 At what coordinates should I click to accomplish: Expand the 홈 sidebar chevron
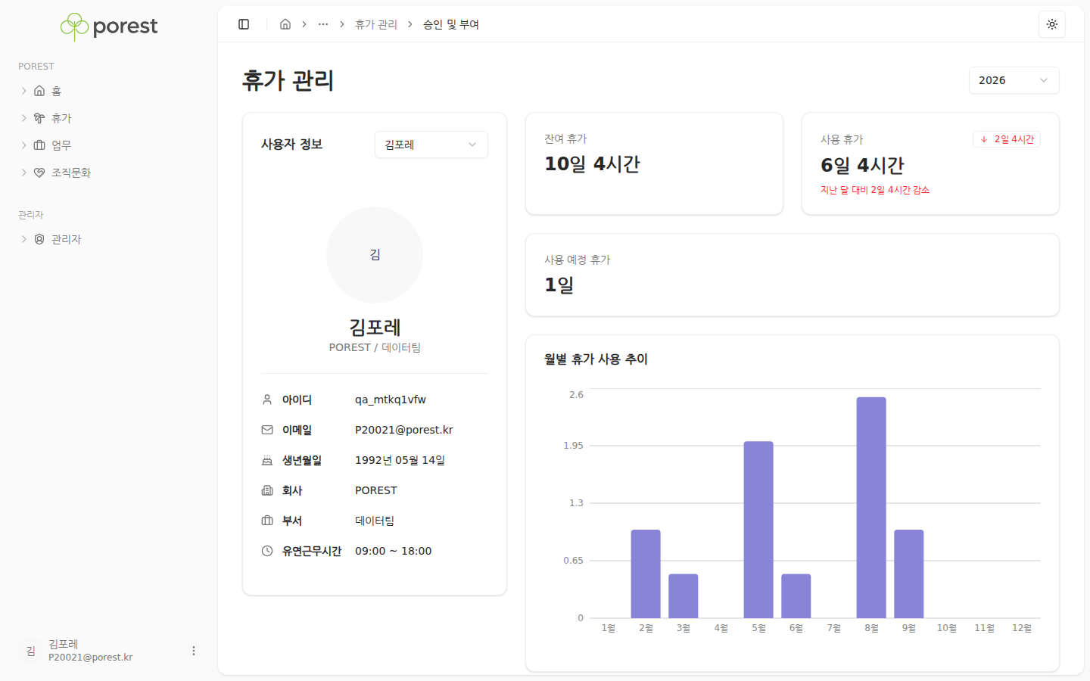[24, 91]
